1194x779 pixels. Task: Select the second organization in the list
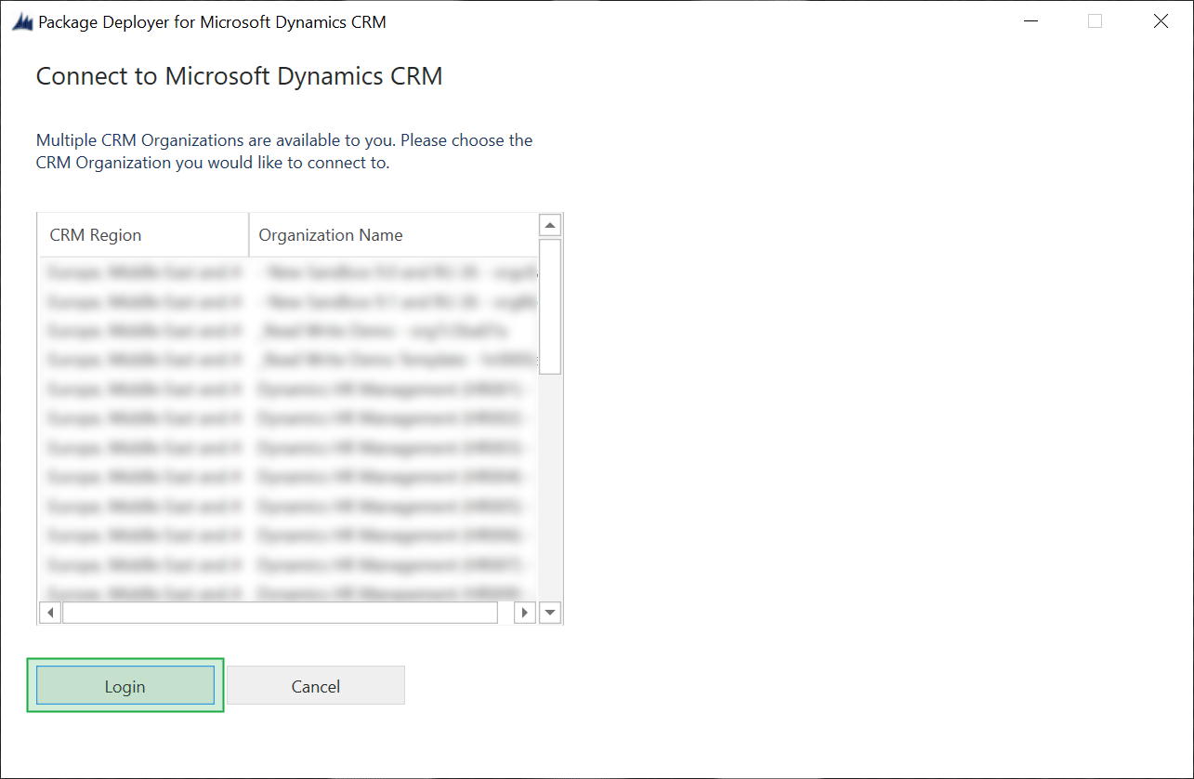[279, 301]
